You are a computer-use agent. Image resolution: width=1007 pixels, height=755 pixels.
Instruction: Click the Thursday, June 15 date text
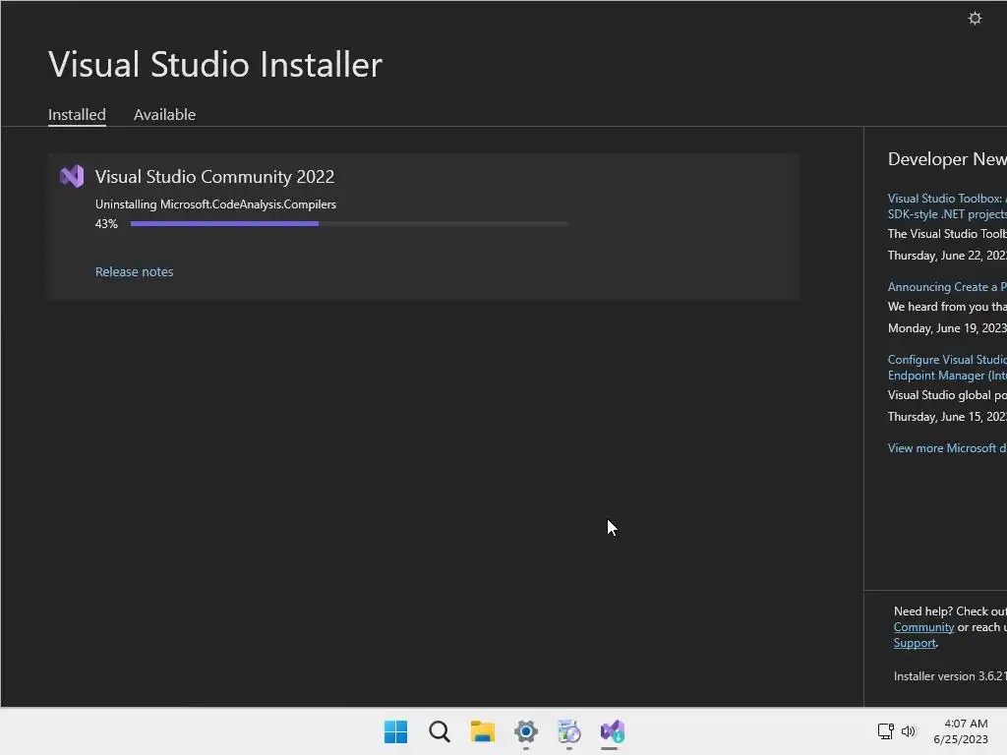tap(947, 417)
